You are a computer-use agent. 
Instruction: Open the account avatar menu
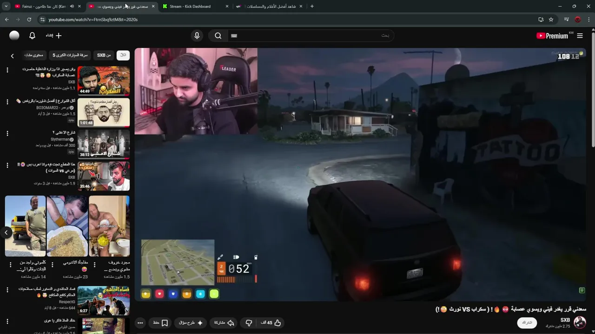click(x=14, y=36)
